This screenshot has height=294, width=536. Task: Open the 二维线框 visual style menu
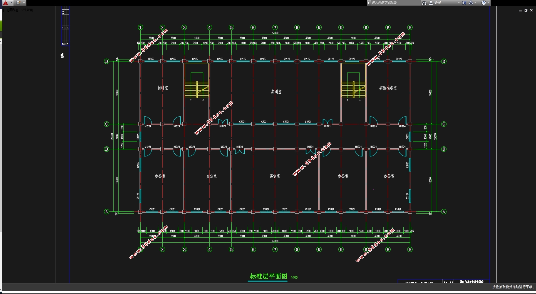tap(25, 10)
